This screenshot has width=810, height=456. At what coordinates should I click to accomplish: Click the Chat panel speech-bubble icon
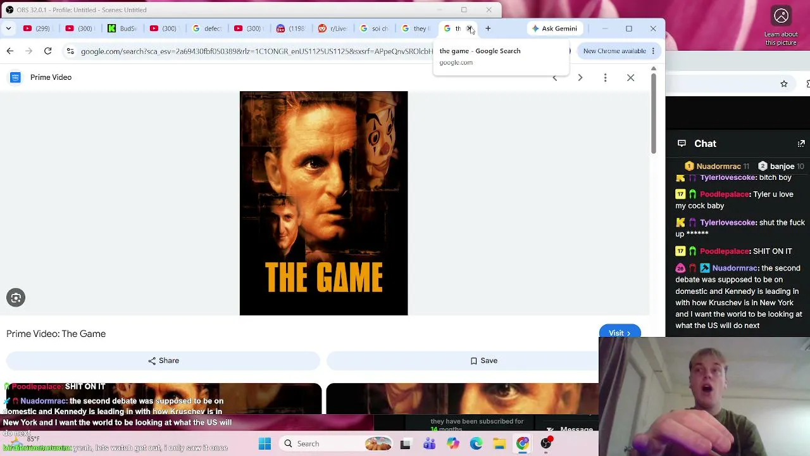(682, 144)
